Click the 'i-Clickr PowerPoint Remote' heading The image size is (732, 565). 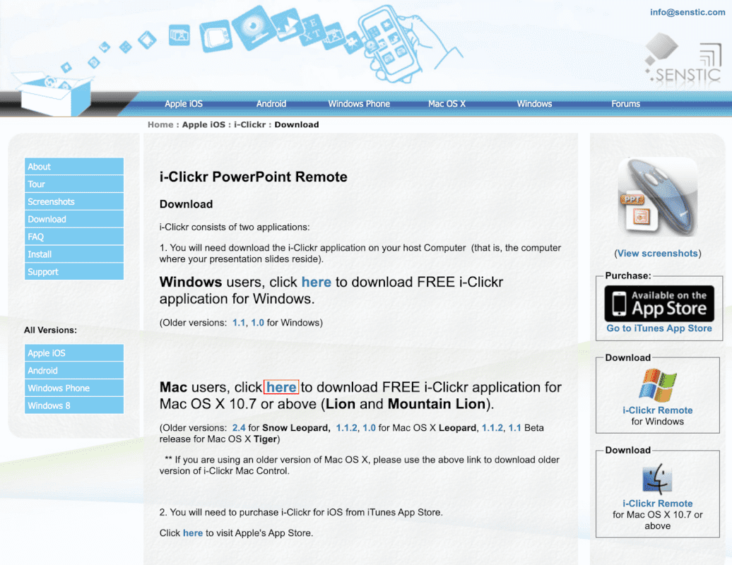point(254,177)
